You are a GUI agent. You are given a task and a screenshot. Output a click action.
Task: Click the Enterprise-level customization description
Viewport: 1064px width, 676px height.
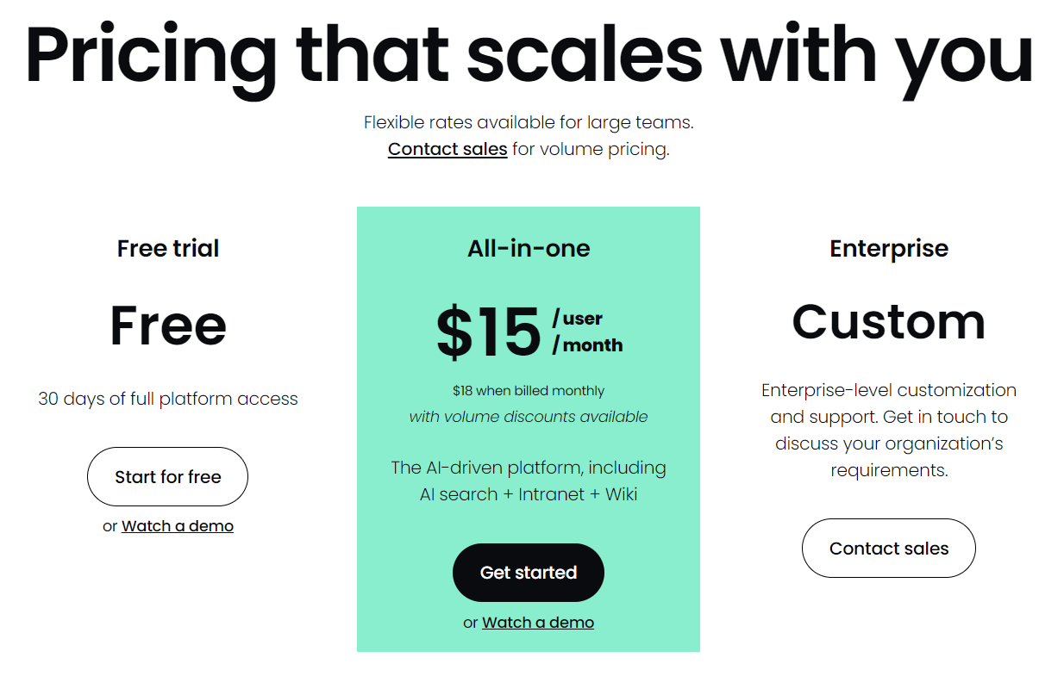pyautogui.click(x=889, y=430)
